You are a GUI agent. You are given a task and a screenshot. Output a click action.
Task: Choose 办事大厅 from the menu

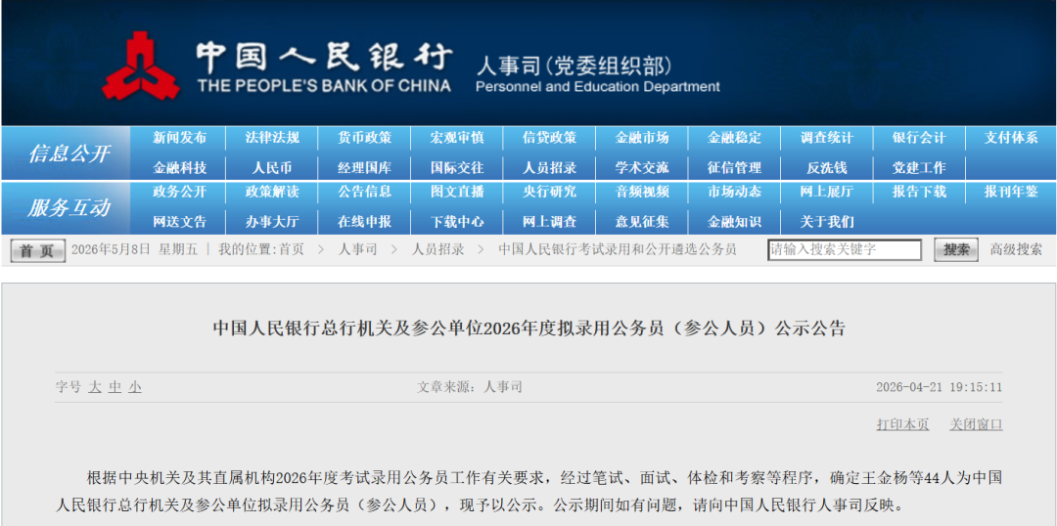(272, 222)
